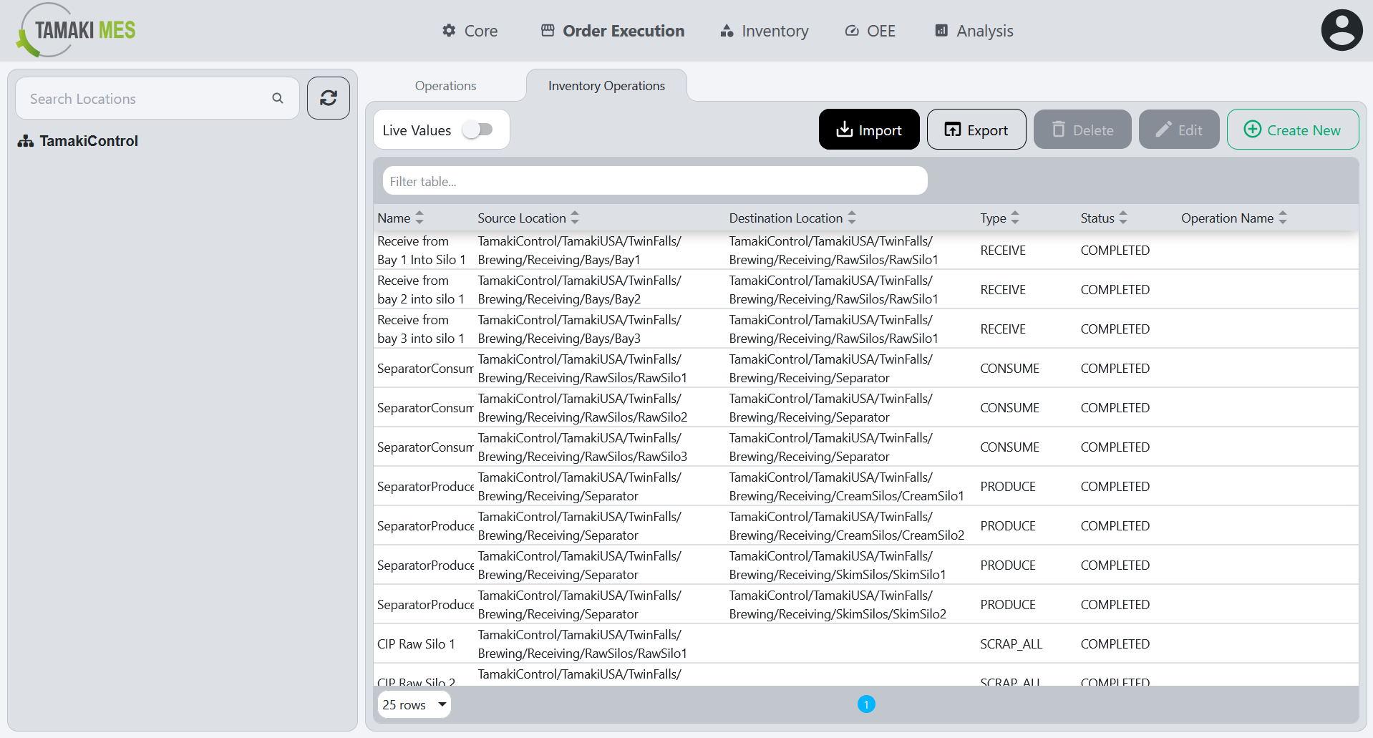
Task: Enable the Live Values toggle
Action: coord(480,130)
